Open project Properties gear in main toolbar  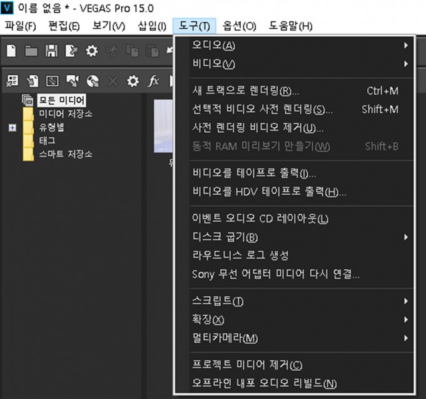click(x=91, y=51)
